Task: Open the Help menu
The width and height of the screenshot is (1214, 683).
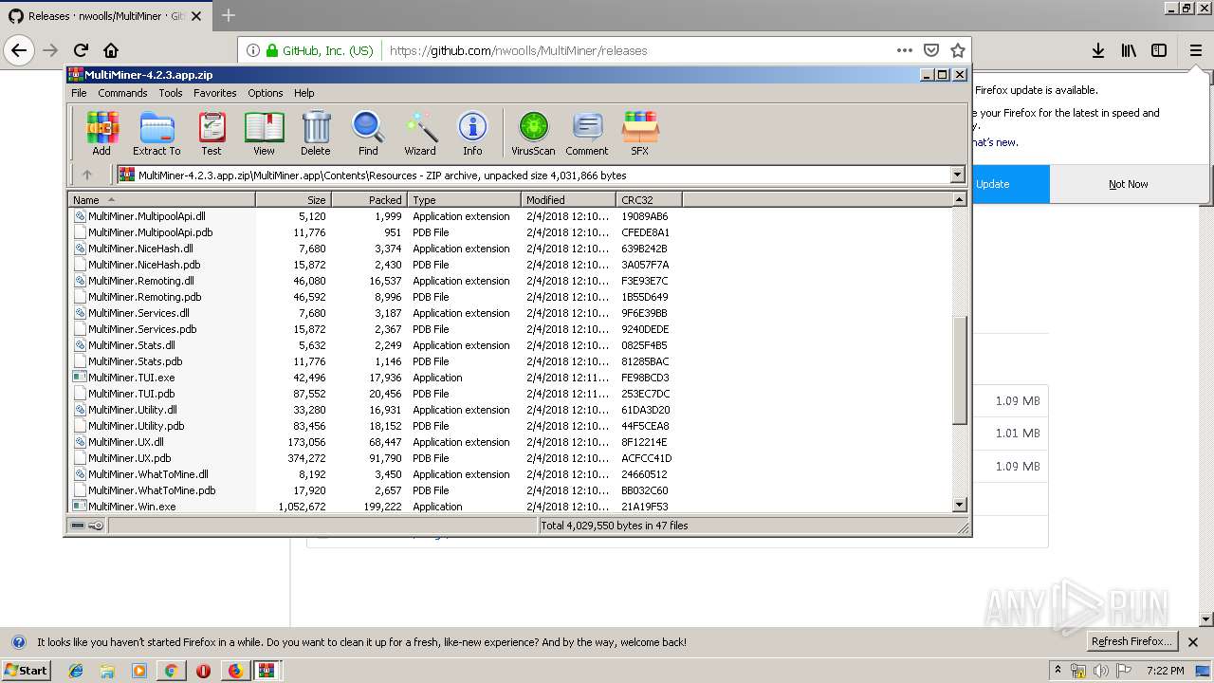Action: click(304, 93)
